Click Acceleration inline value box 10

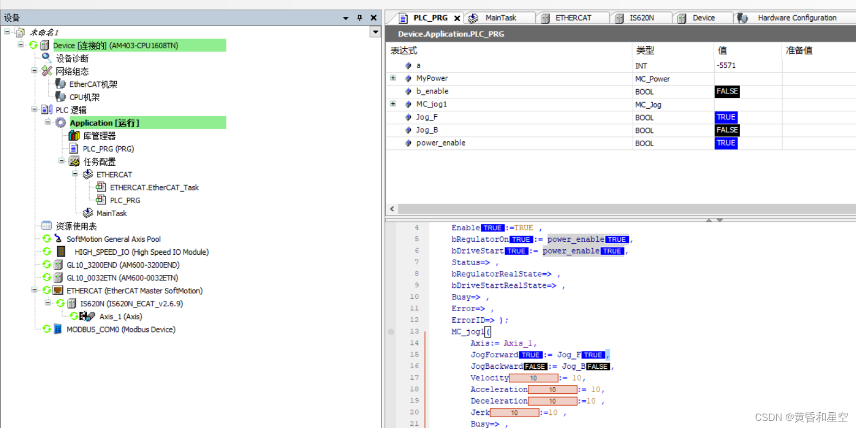coord(552,389)
